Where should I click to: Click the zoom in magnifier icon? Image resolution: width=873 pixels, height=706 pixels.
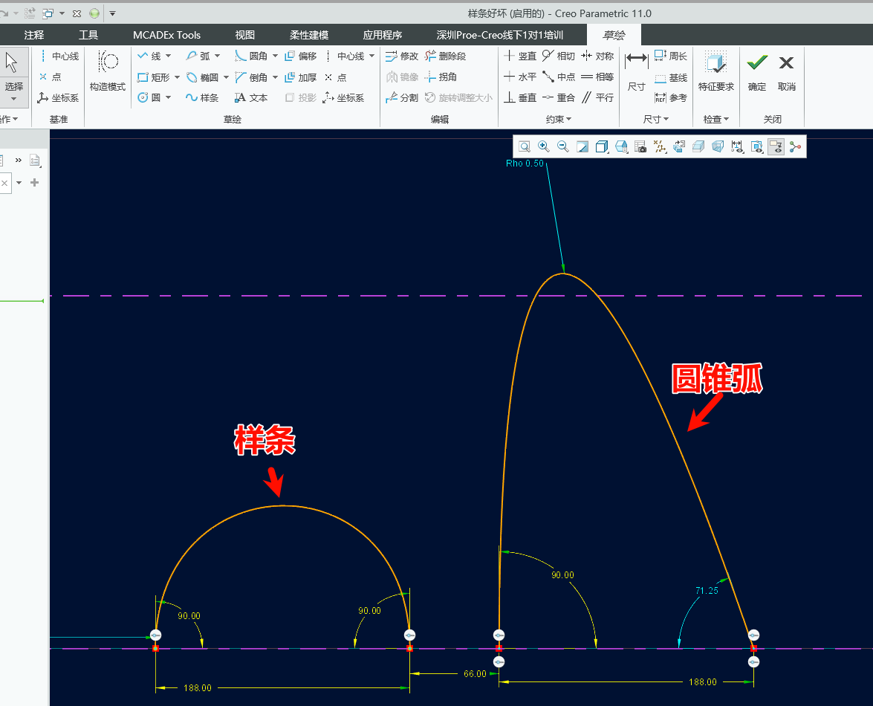pos(544,147)
